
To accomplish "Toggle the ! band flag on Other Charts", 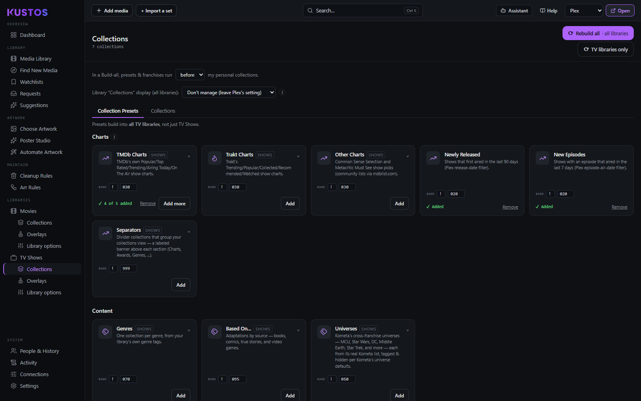I will tap(332, 187).
